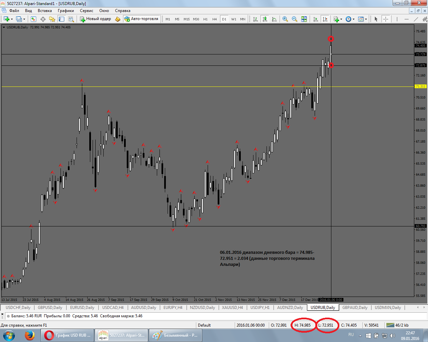This screenshot has height=342, width=428.
Task: Select the Crosshair tool
Action: click(386, 19)
